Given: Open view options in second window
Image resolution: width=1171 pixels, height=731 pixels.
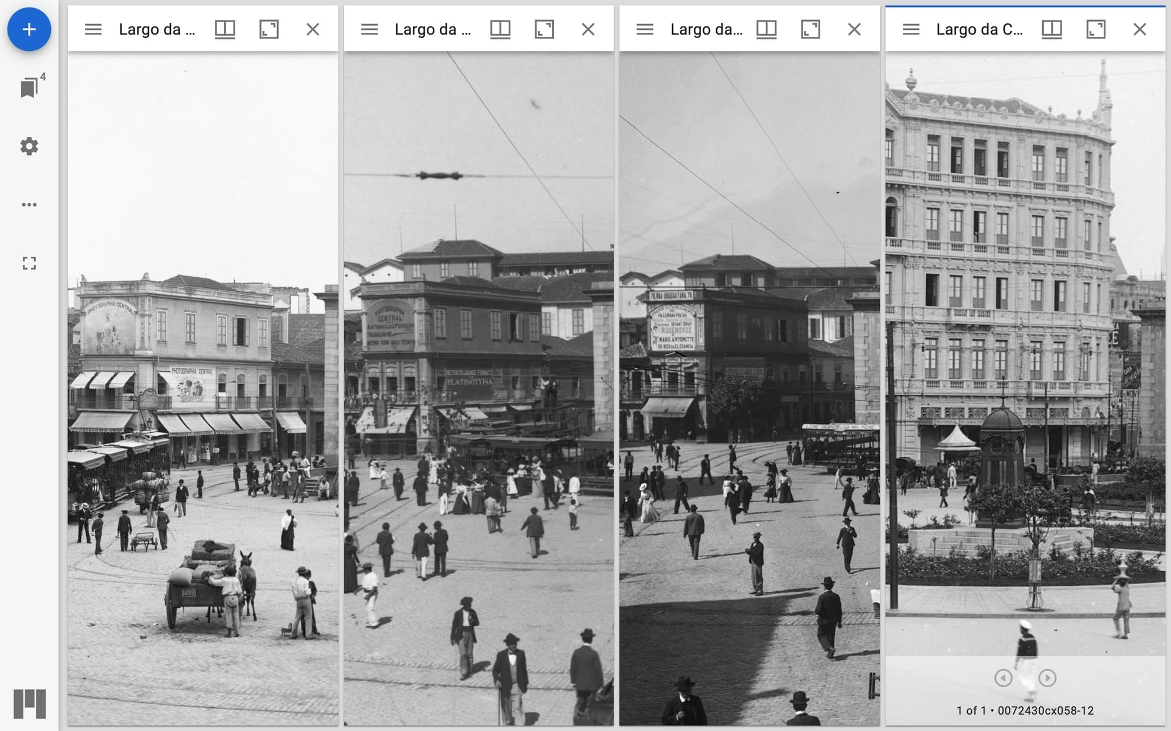Looking at the screenshot, I should [x=500, y=29].
